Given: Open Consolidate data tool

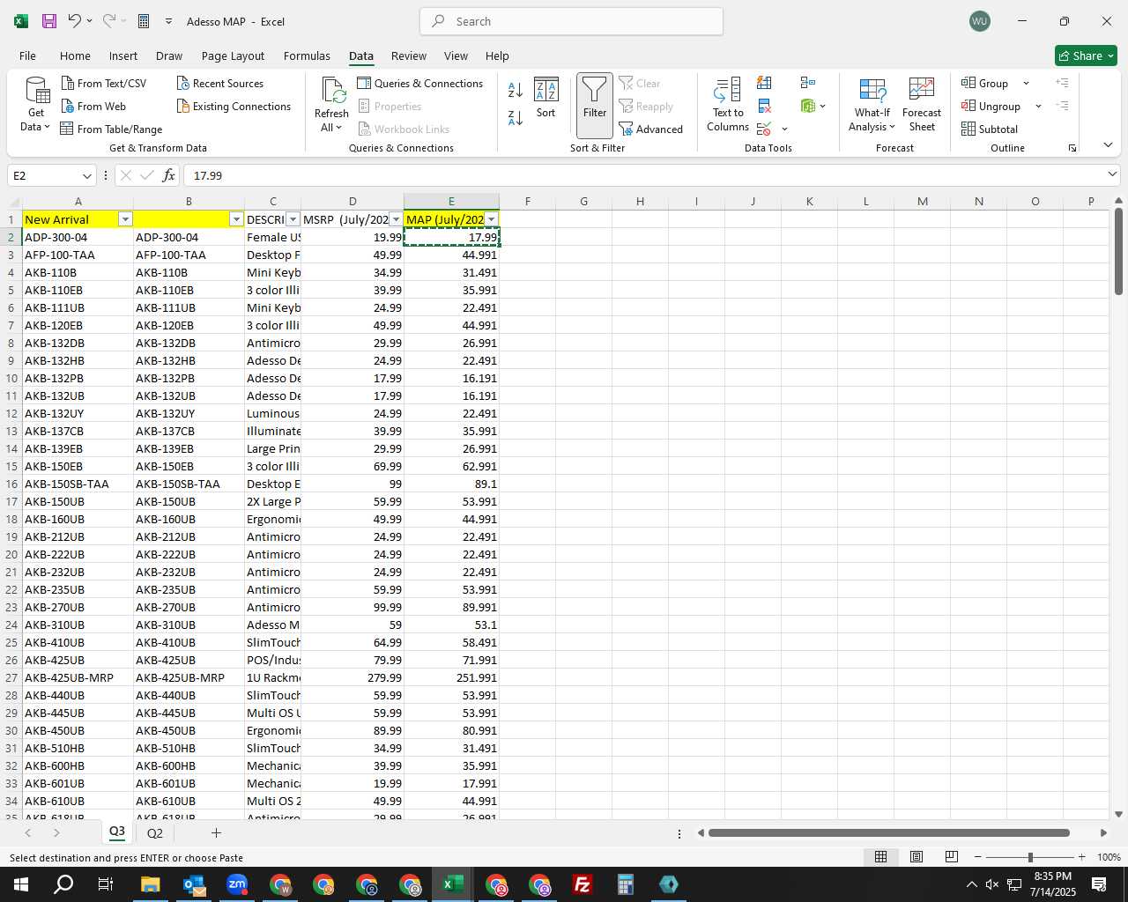Looking at the screenshot, I should tap(808, 83).
